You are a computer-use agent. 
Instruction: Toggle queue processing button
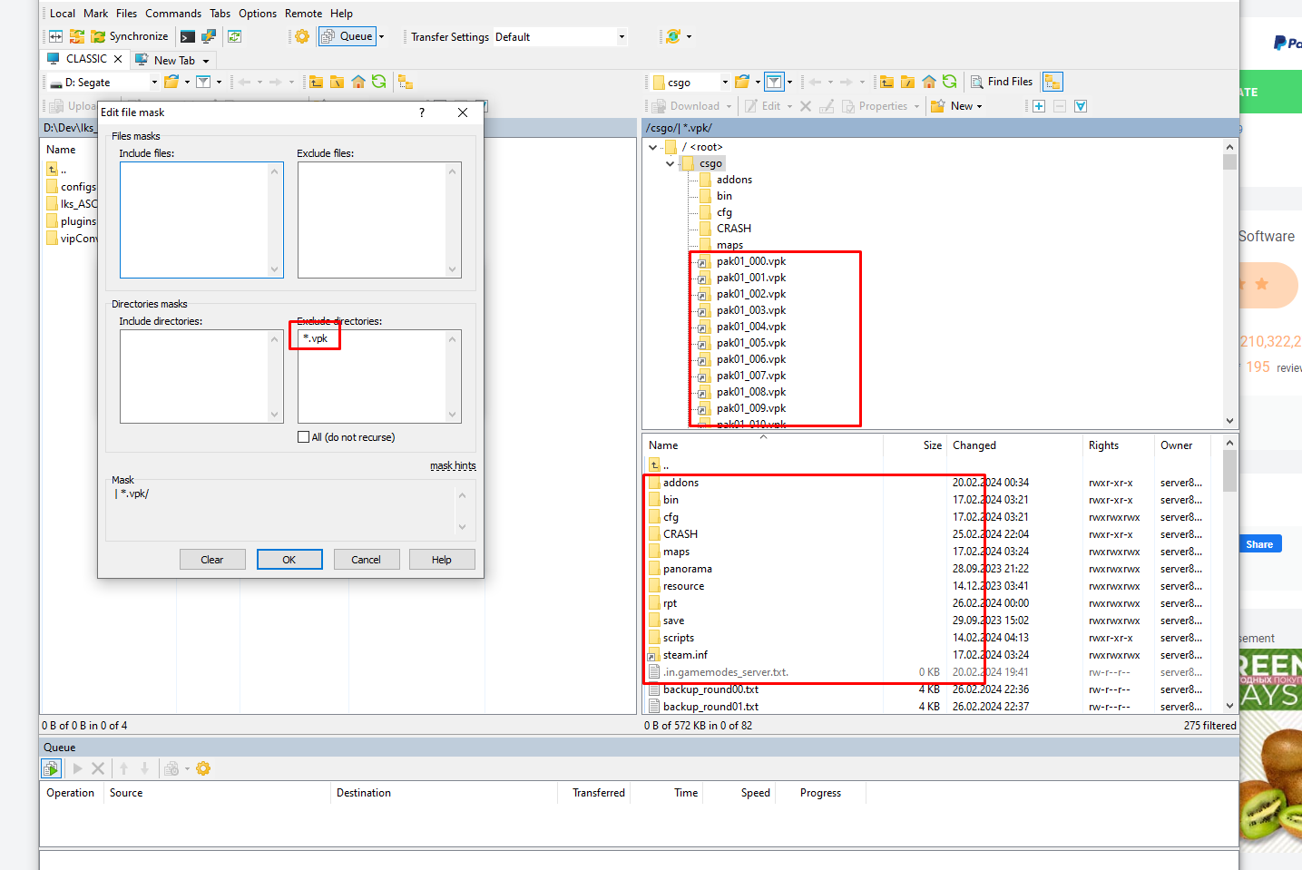coord(52,769)
